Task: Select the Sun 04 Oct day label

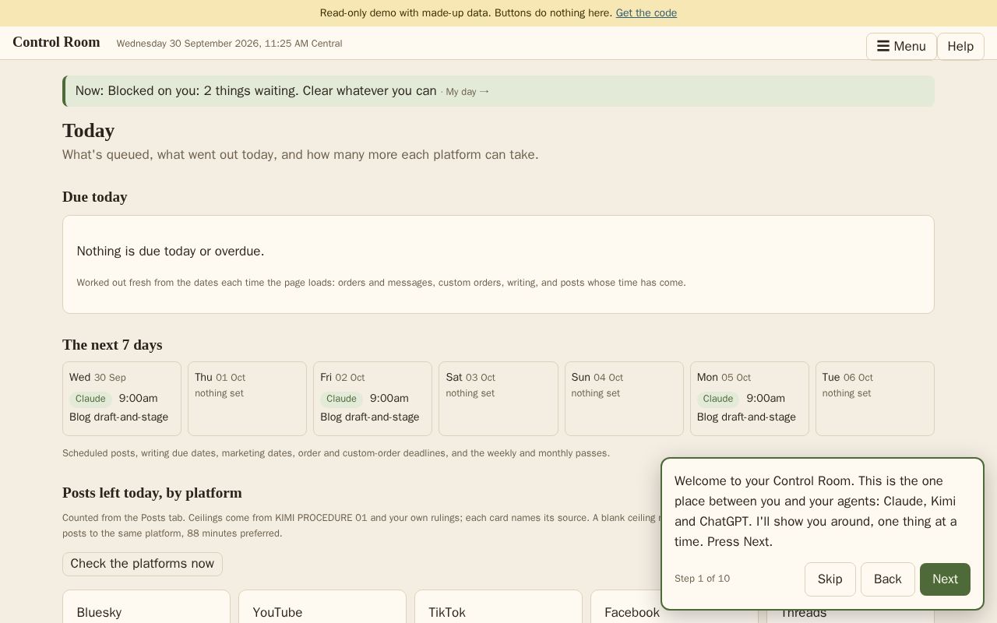Action: [x=599, y=378]
